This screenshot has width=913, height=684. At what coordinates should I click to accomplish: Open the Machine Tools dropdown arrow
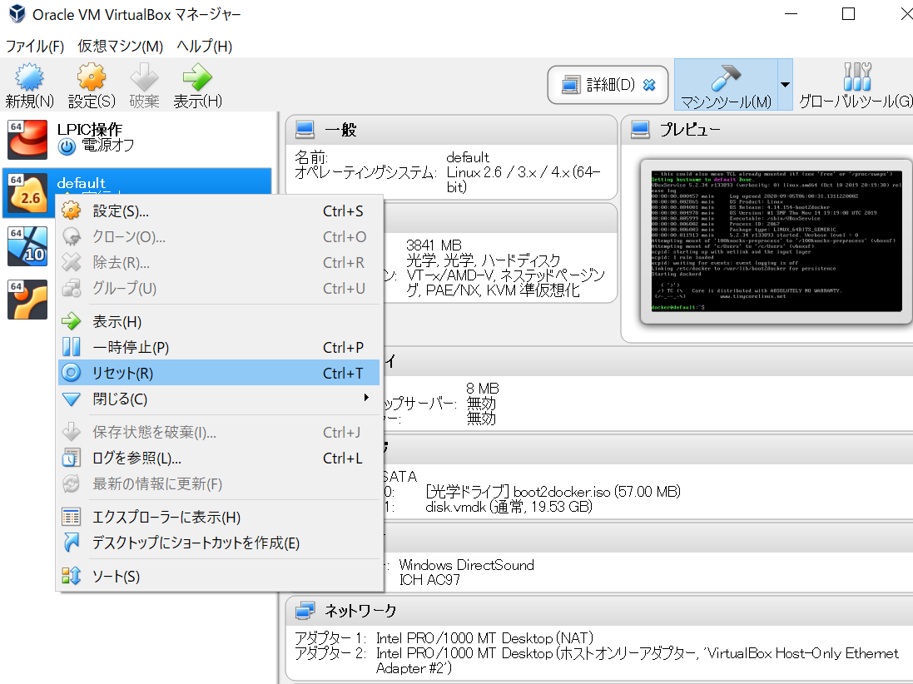point(785,85)
